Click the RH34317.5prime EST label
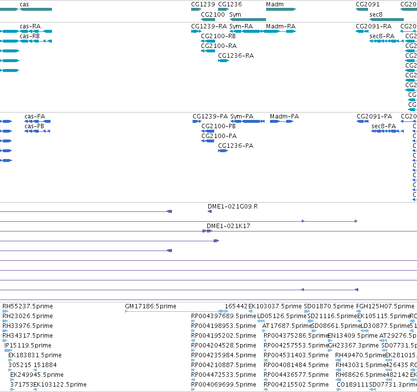Viewport: 417px width, 392px height. point(27,336)
